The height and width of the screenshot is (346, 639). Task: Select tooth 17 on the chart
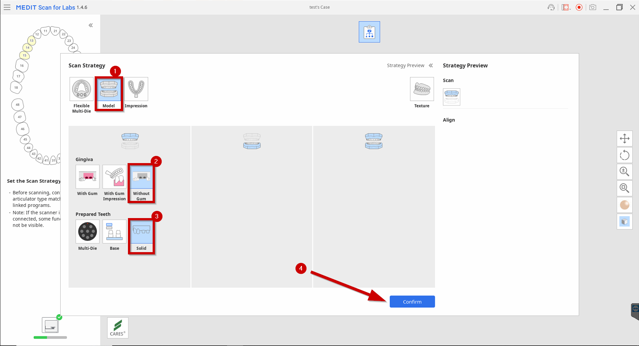18,76
